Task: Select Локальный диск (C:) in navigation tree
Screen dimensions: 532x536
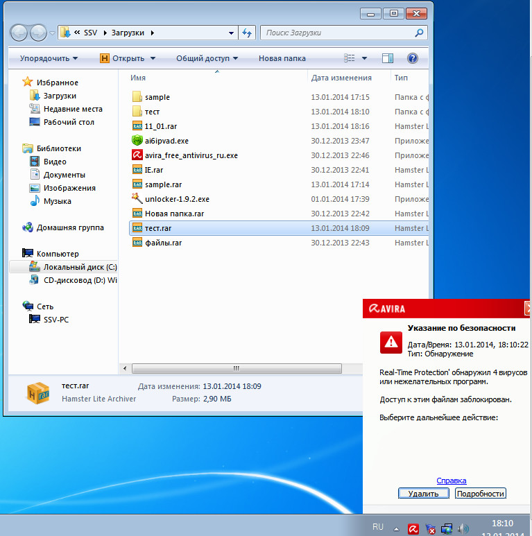Action: pos(80,267)
